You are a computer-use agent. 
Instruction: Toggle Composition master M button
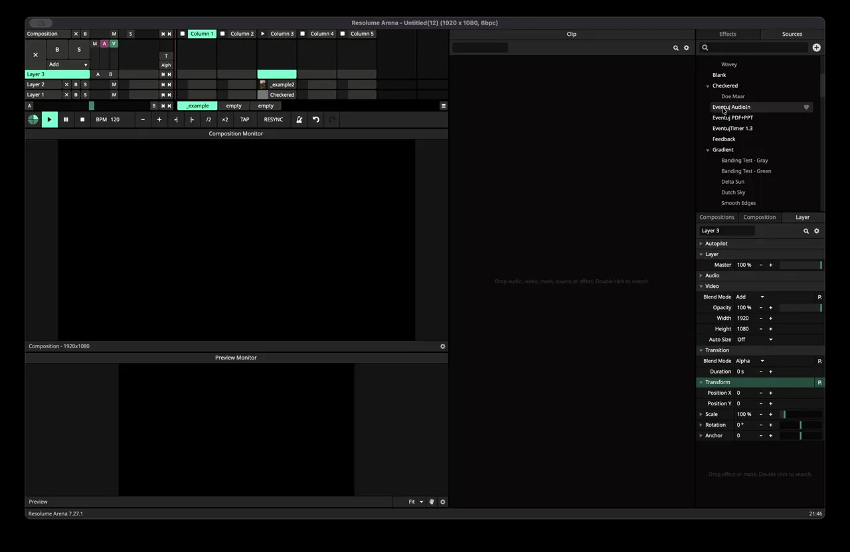pyautogui.click(x=114, y=34)
